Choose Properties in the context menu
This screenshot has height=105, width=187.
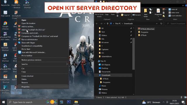(x=43, y=87)
